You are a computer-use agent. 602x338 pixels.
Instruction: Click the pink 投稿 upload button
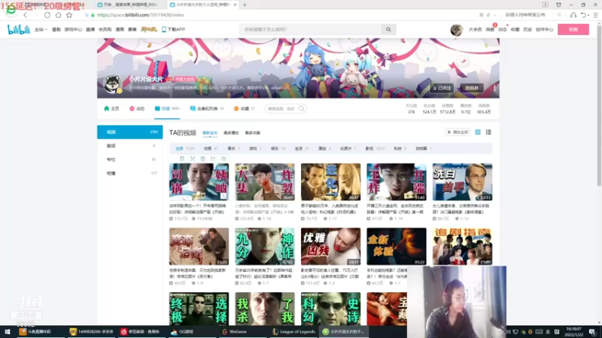pyautogui.click(x=573, y=29)
